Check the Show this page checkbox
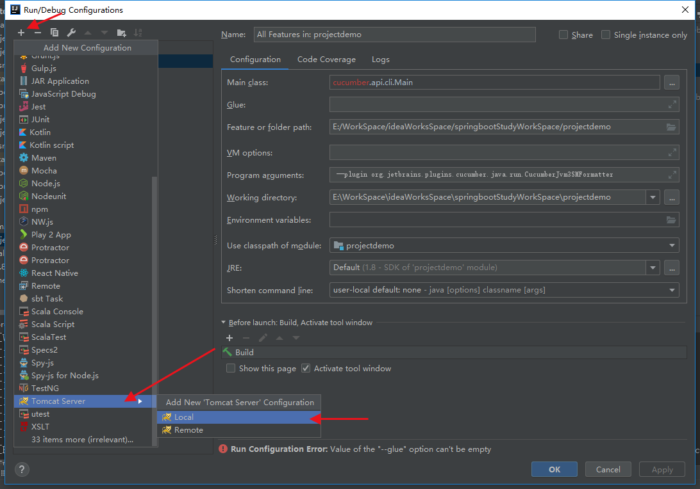 [231, 368]
